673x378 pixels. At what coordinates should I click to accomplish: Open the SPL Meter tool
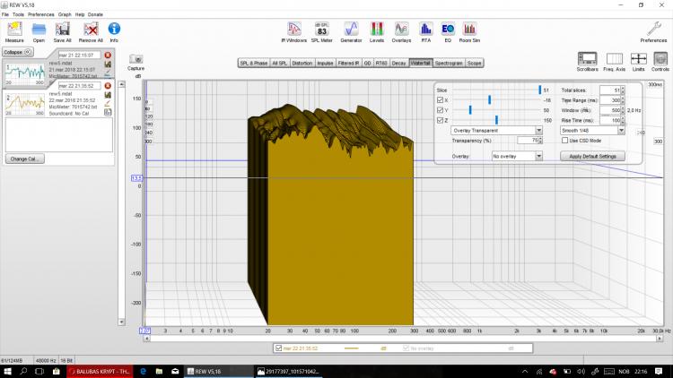coord(321,28)
